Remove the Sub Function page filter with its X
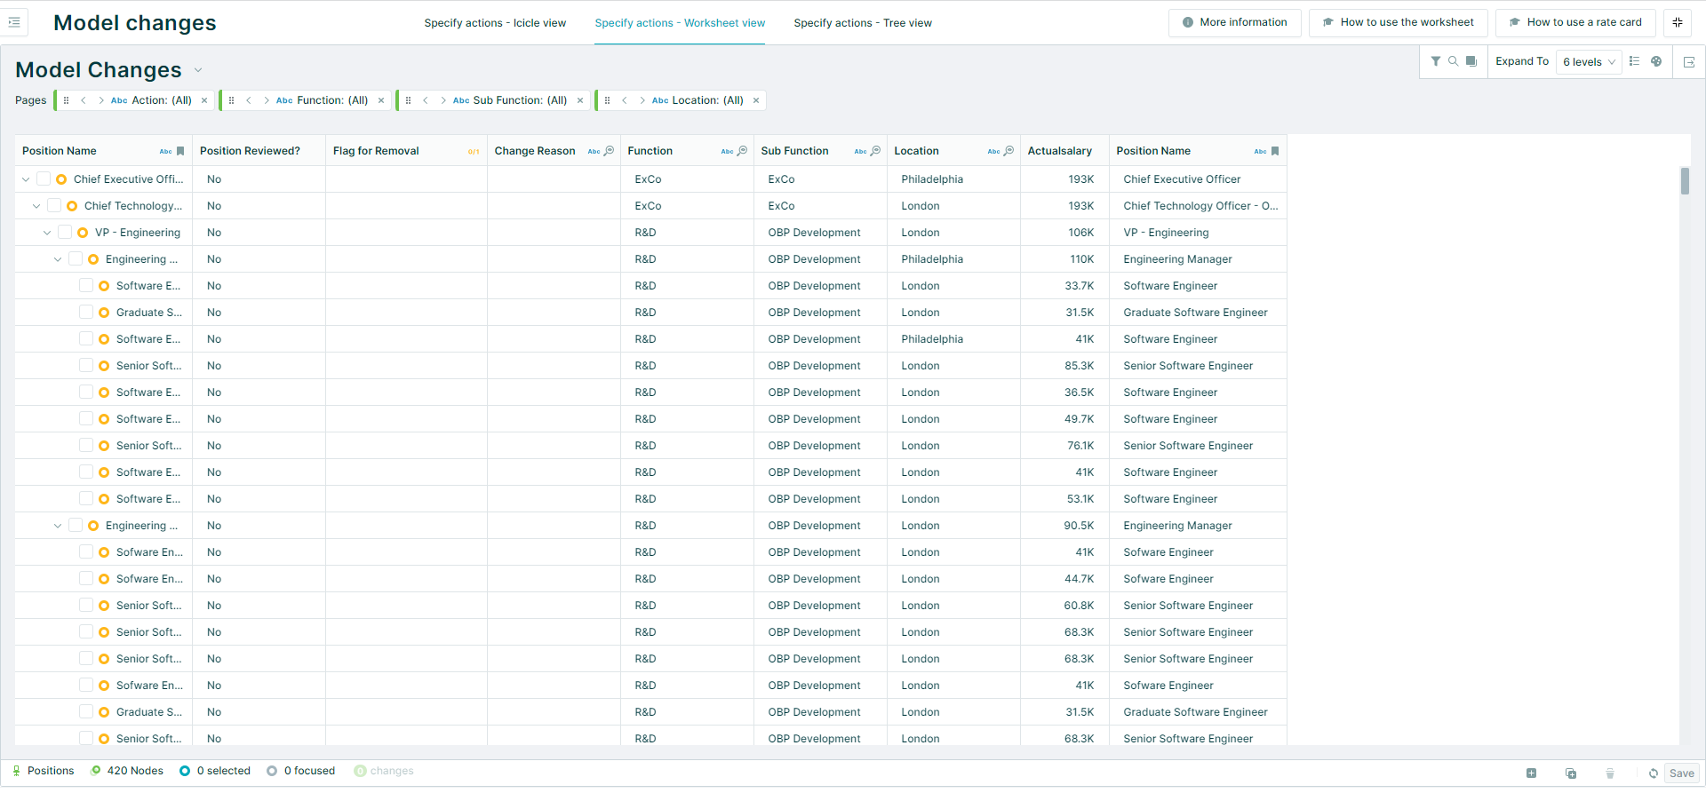Screen dimensions: 1706x801 (x=580, y=100)
